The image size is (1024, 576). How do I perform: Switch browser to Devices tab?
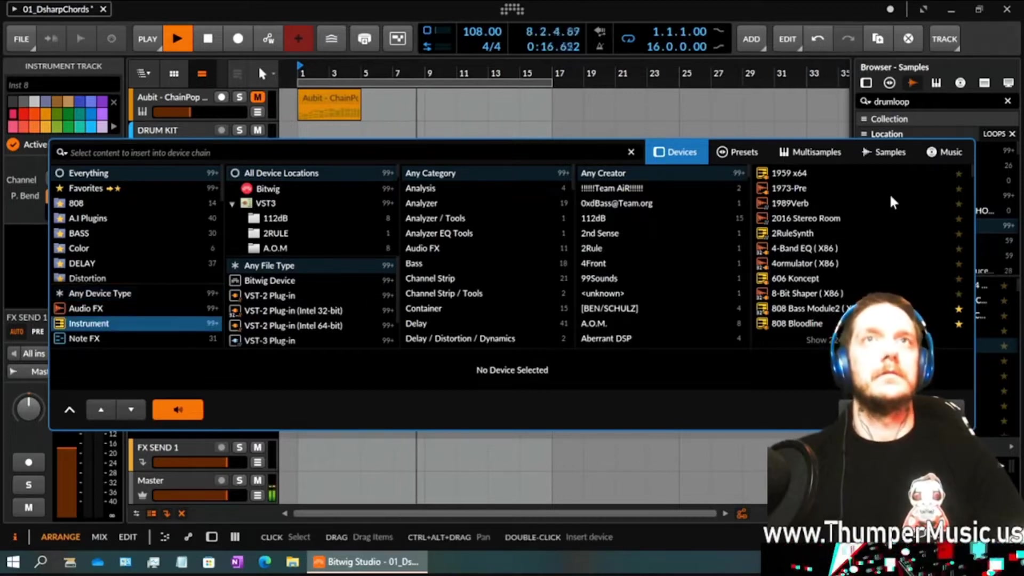pos(676,152)
